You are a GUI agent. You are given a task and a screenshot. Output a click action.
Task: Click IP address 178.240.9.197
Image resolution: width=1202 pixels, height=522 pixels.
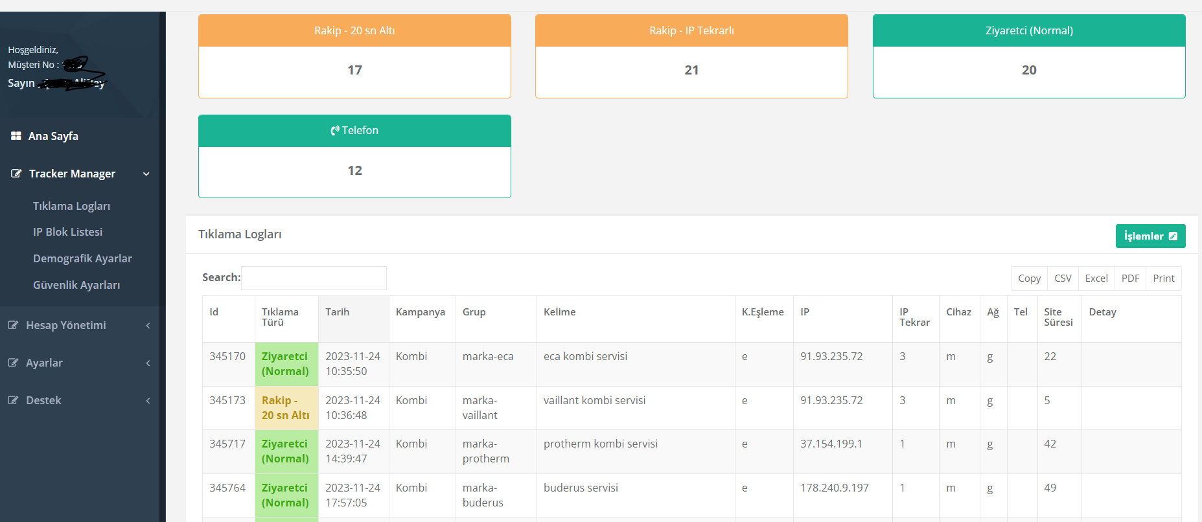pyautogui.click(x=835, y=488)
